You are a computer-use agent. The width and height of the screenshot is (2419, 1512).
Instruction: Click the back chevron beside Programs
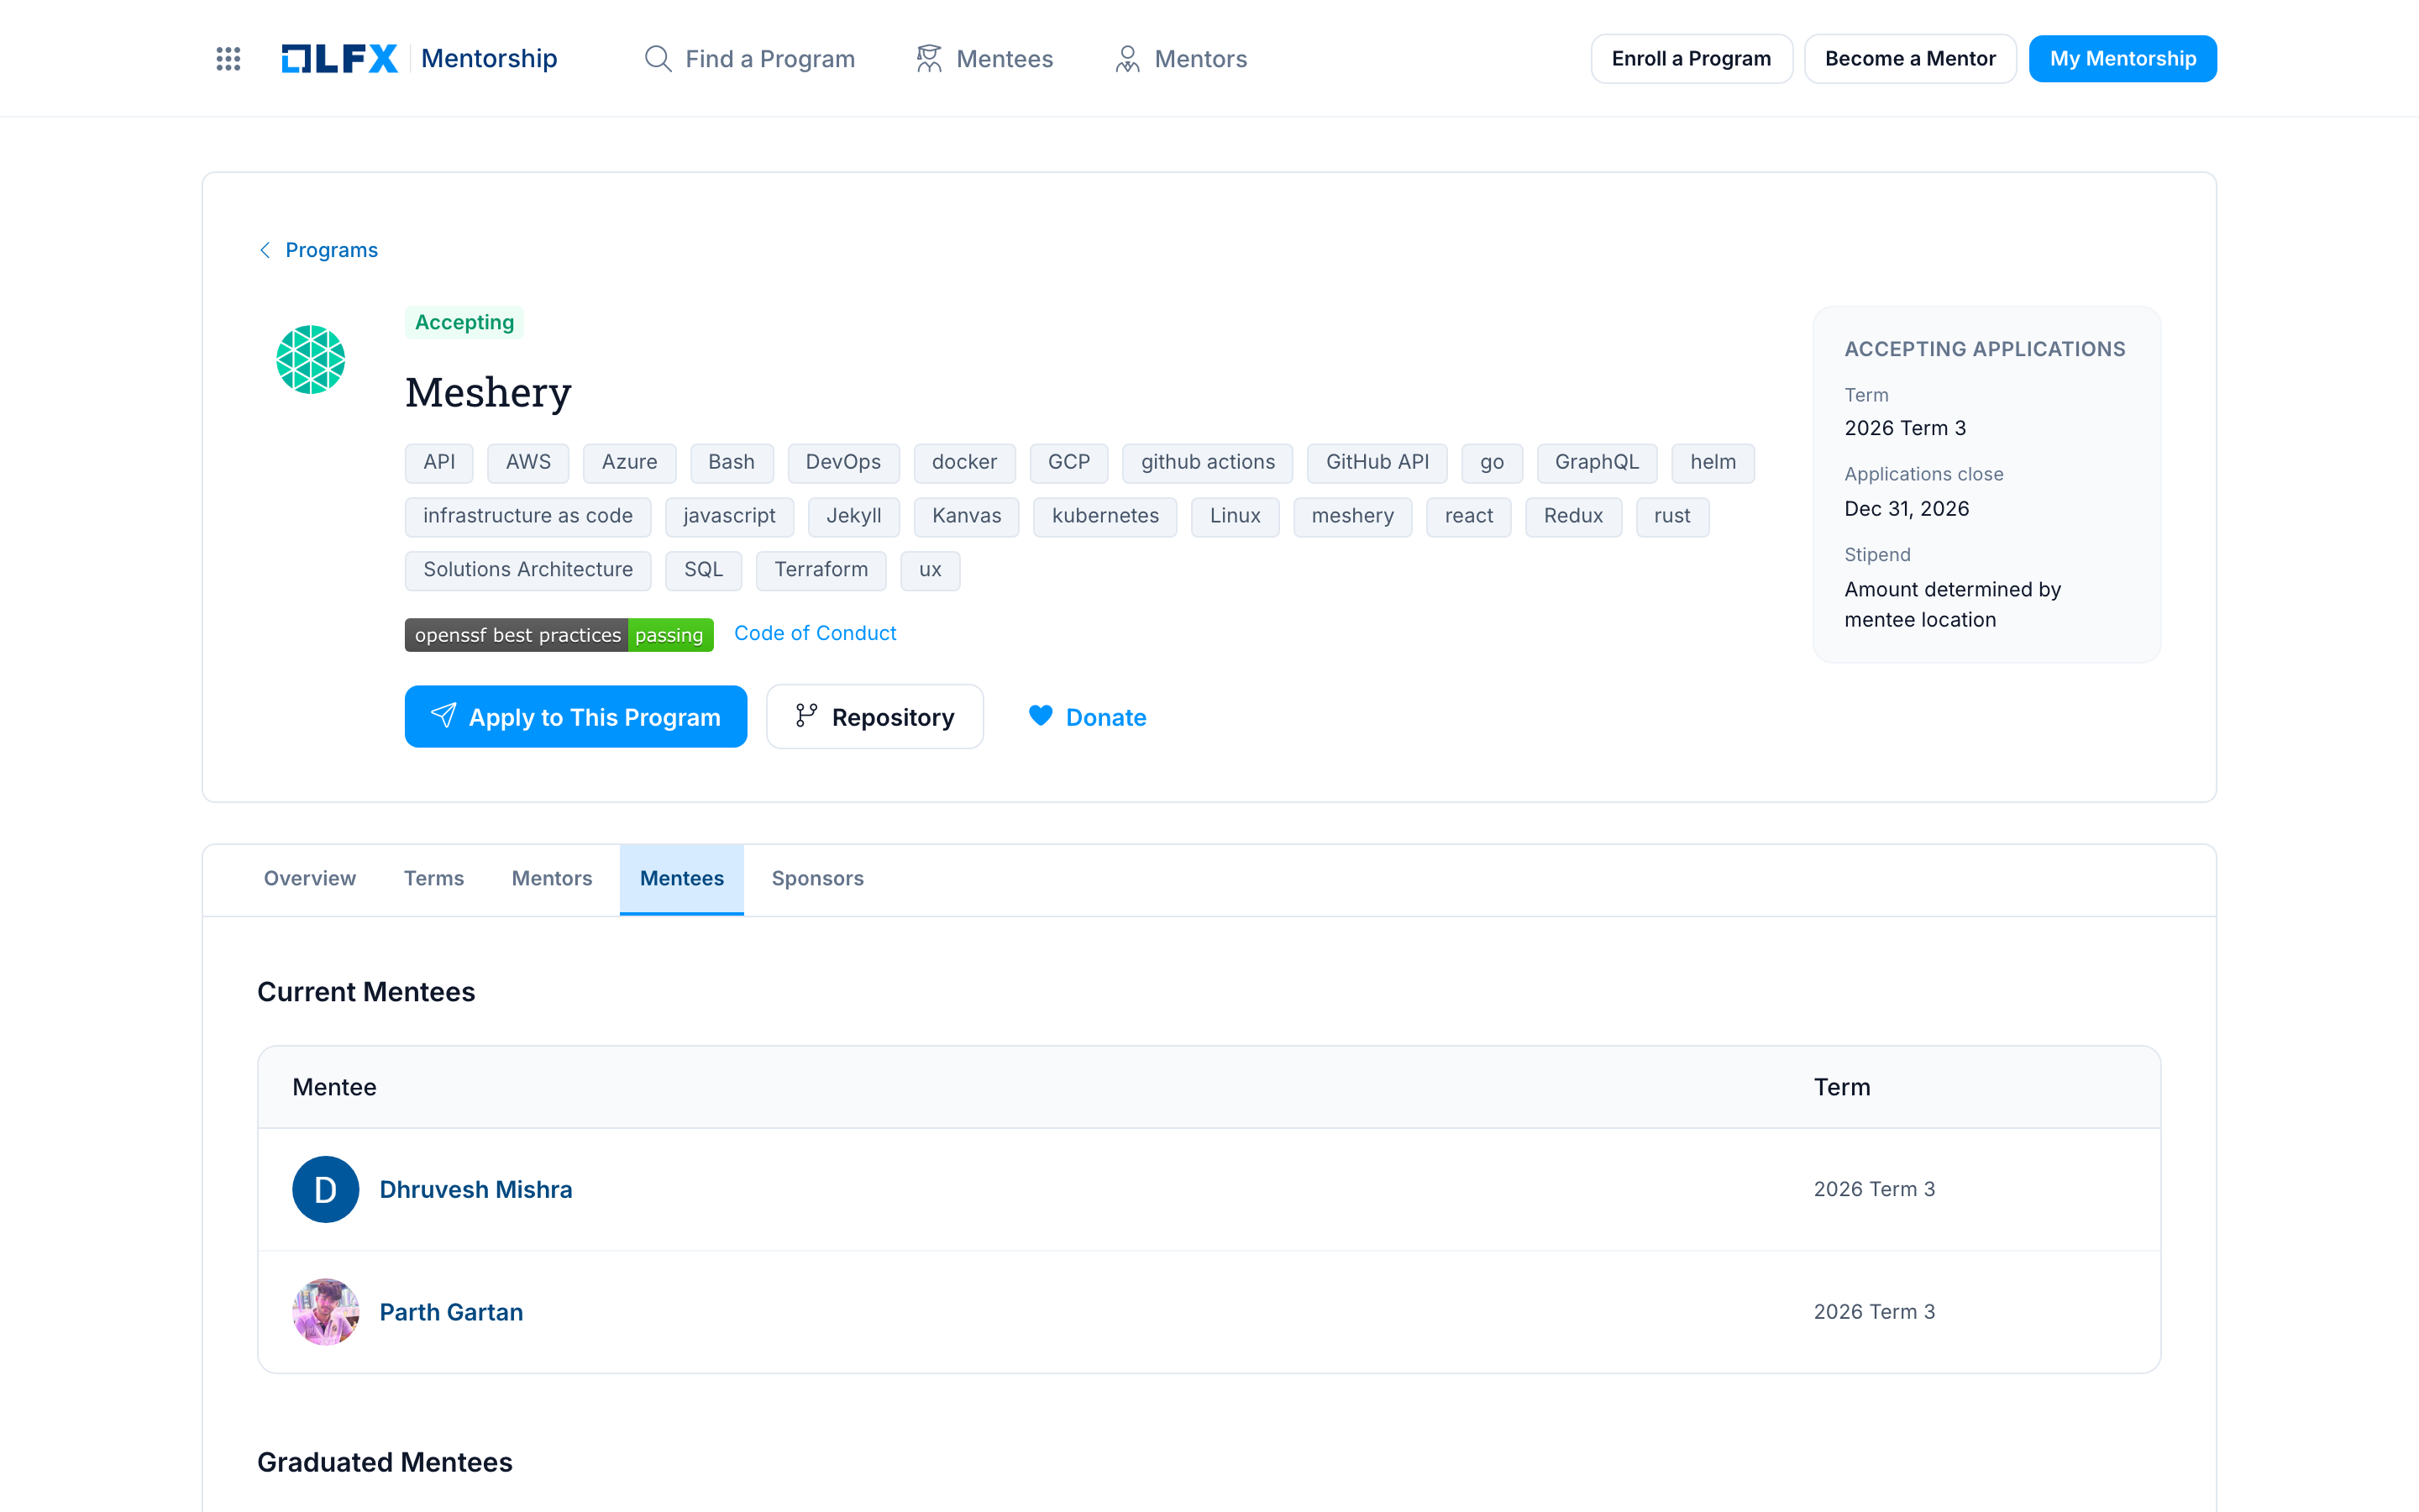(x=265, y=250)
